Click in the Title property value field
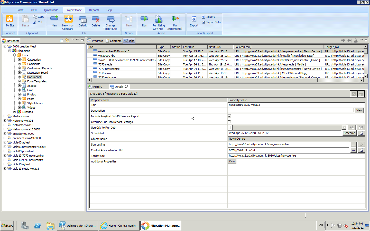This screenshot has width=370, height=231. 296,105
